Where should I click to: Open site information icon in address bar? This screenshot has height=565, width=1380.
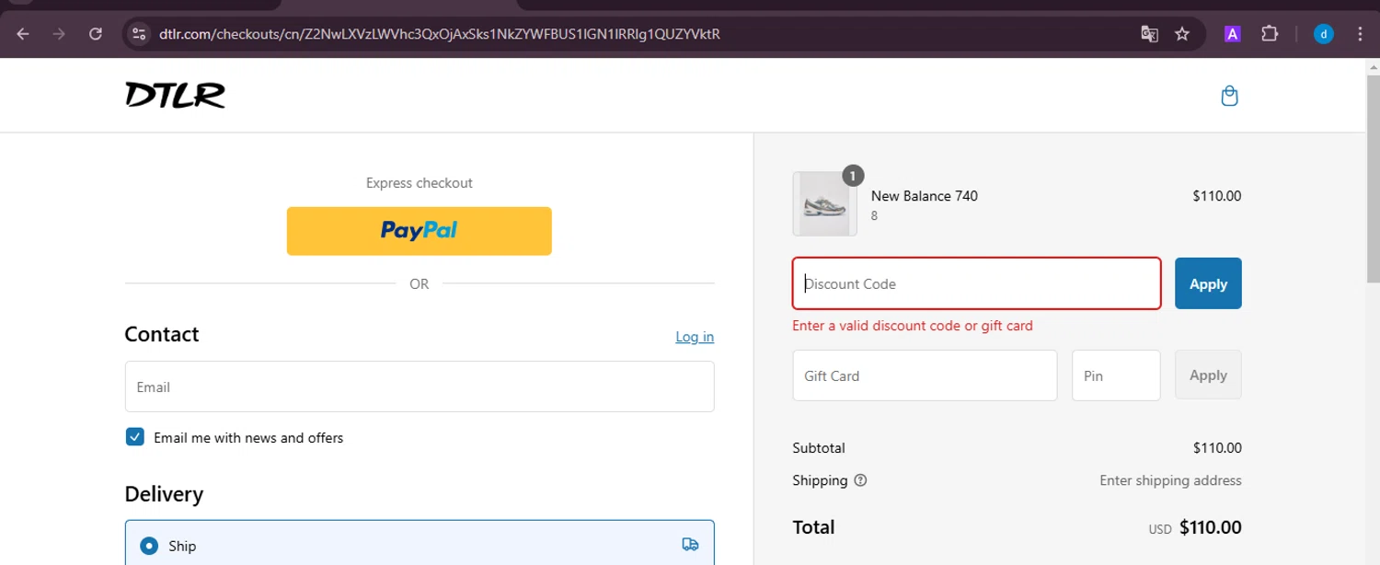click(139, 34)
